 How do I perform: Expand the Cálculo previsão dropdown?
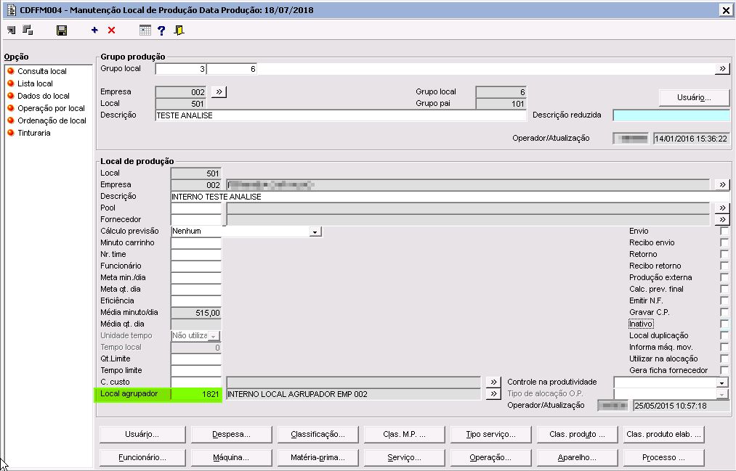click(x=315, y=232)
